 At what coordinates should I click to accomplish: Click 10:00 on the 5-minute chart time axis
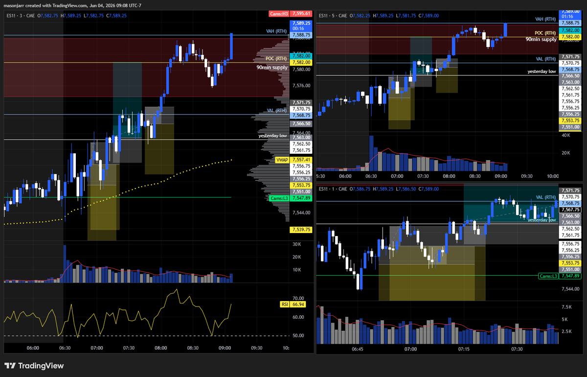(553, 175)
